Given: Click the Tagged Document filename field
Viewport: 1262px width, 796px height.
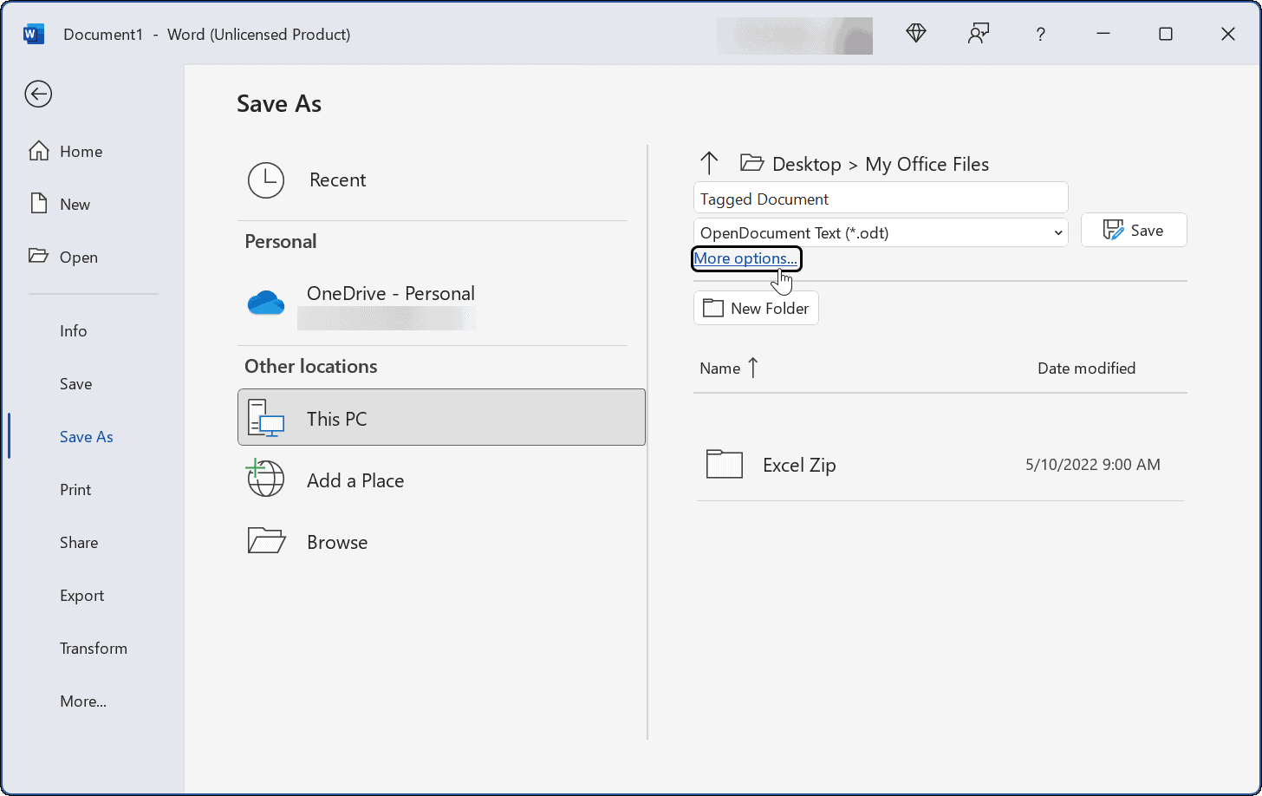Looking at the screenshot, I should click(x=880, y=198).
